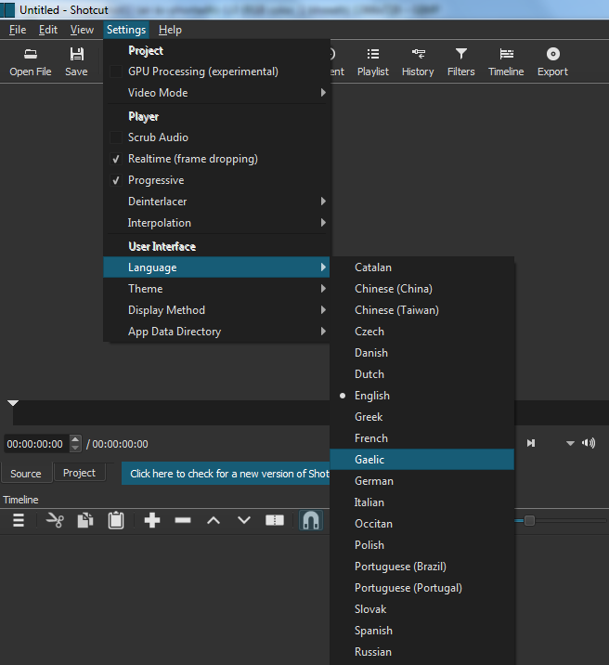Choose Spanish language
This screenshot has width=609, height=665.
422,631
